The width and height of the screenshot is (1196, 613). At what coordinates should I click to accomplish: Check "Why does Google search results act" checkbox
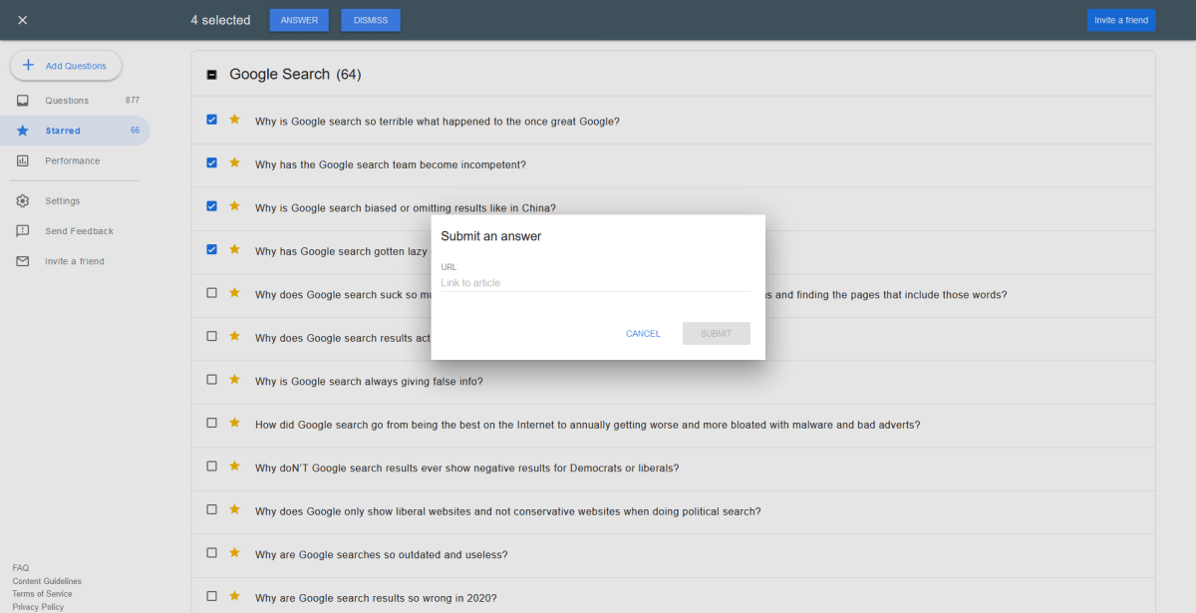(x=211, y=336)
